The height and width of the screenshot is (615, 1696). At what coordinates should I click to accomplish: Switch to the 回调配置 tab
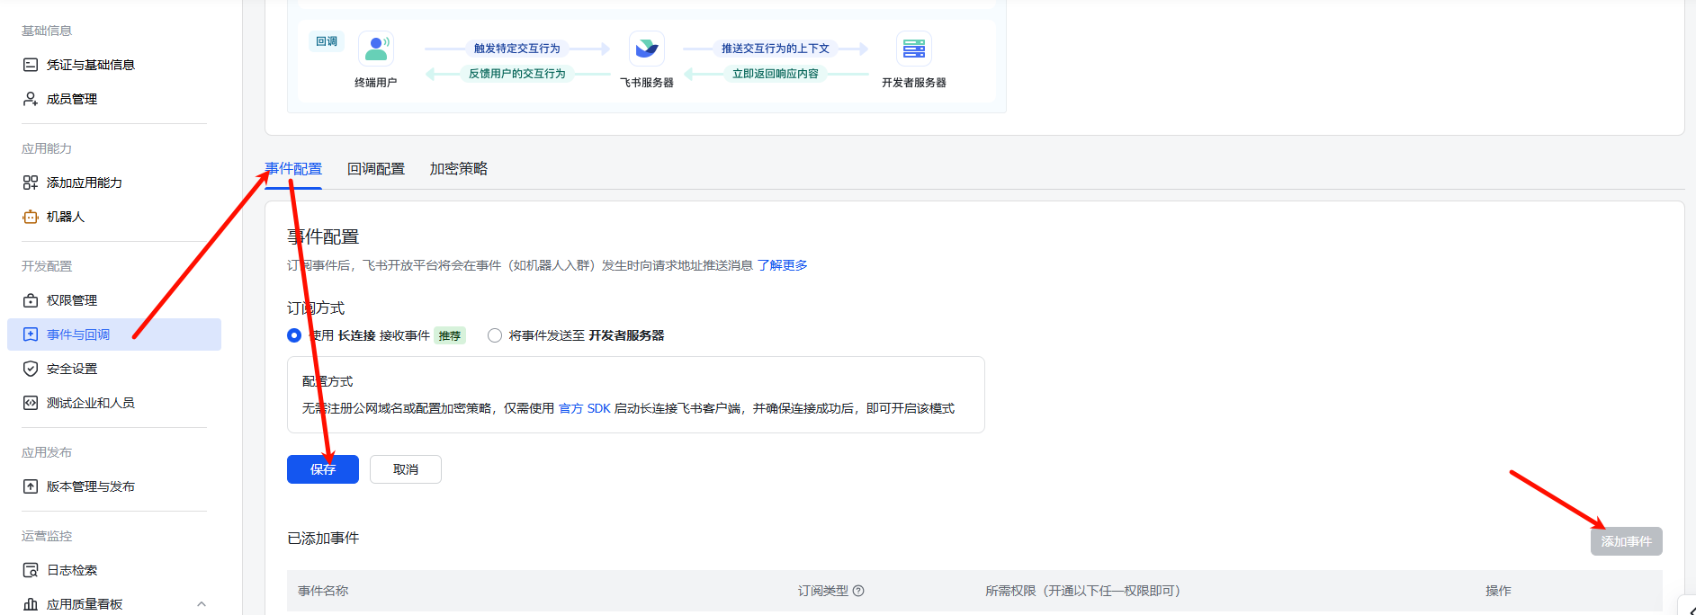(376, 169)
